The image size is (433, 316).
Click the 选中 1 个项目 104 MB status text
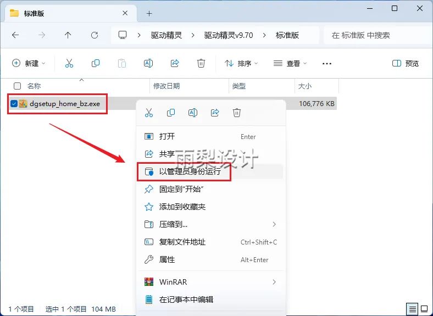pos(81,309)
